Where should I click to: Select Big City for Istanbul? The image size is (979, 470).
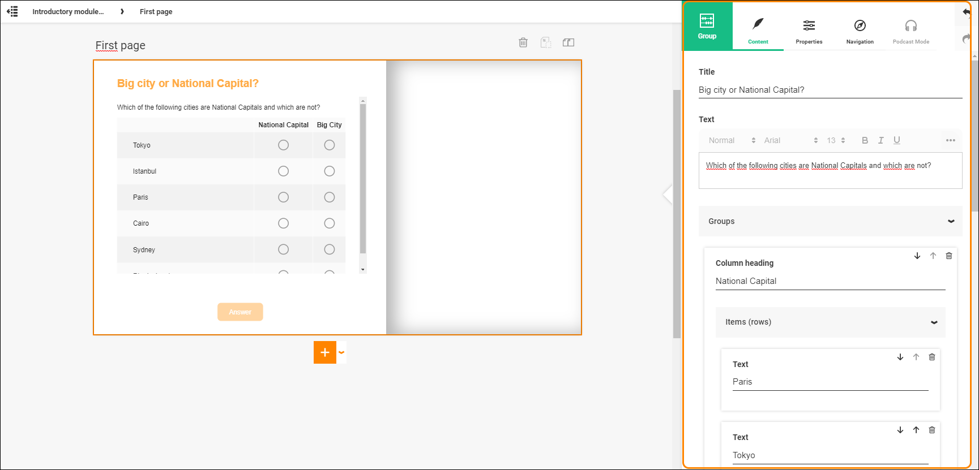coord(330,171)
